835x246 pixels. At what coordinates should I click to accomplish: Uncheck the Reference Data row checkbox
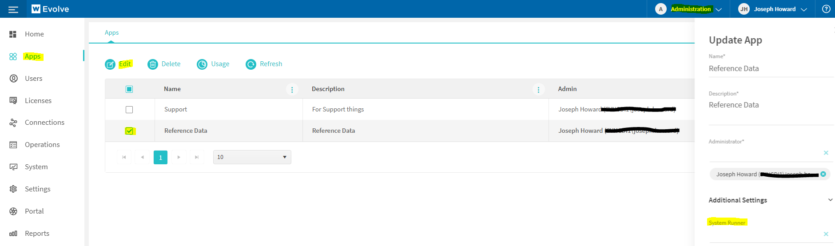point(129,131)
